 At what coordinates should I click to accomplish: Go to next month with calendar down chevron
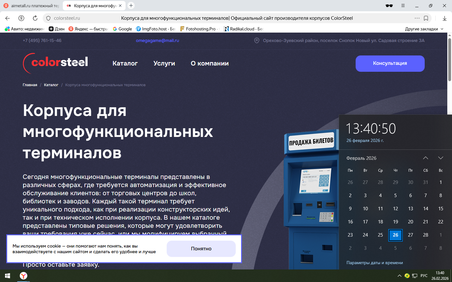coord(441,158)
